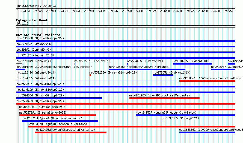Open the nsv5520463 (ByrskaBishop2022) label
Image resolution: width=243 pixels, height=143 pixels.
40,101
